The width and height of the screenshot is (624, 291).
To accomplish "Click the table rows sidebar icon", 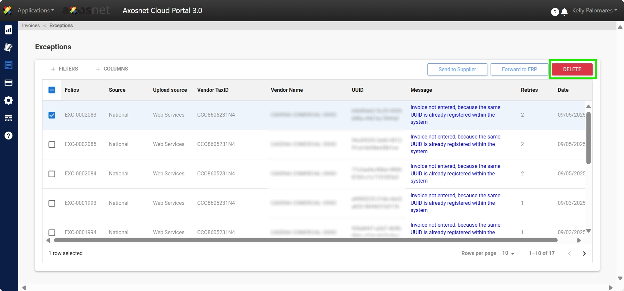I will 9,118.
